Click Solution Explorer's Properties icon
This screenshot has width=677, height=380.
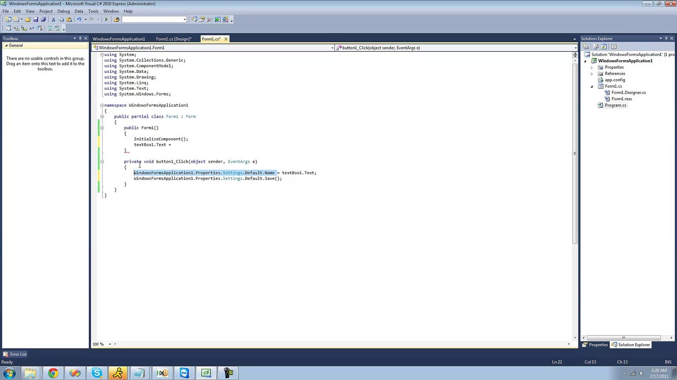click(x=586, y=46)
